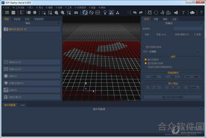The height and width of the screenshot is (138, 206).
Task: Click the 项目 panel float button
Action: (58, 23)
